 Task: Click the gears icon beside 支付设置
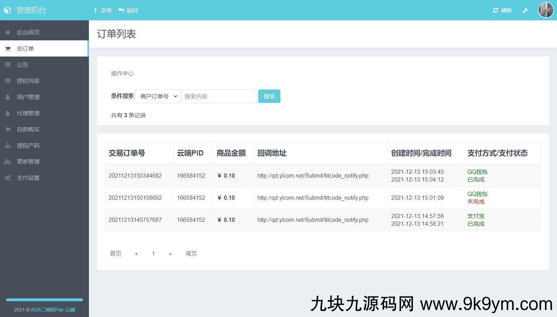(x=8, y=178)
